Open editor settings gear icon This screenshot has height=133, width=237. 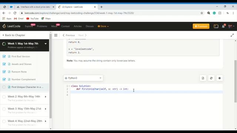[220, 78]
